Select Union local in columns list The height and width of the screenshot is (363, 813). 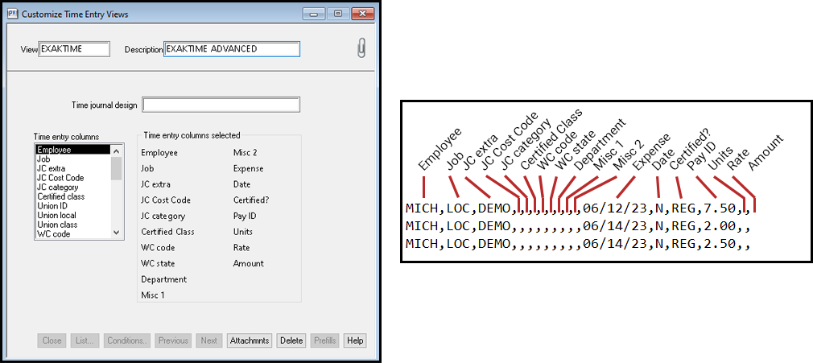[x=73, y=215]
